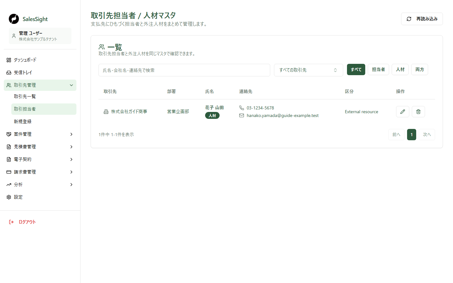Image resolution: width=453 pixels, height=283 pixels.
Task: Click the phone icon beside 03-1234-5678
Action: pos(242,108)
